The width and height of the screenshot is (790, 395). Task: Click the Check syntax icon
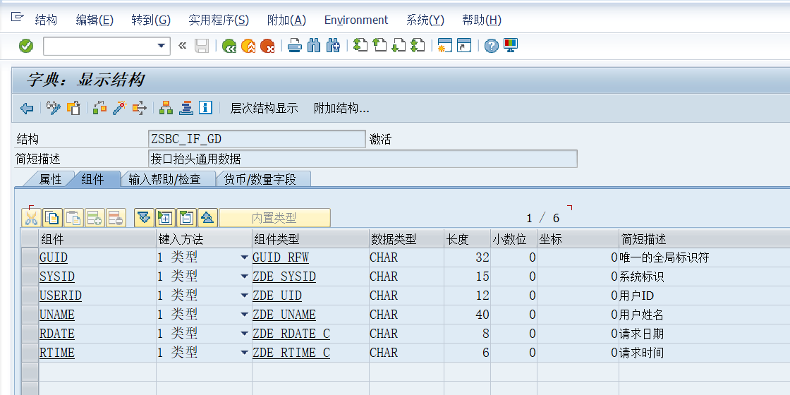tap(99, 108)
